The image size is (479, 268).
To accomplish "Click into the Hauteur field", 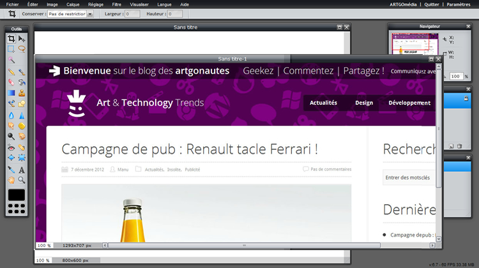I will (x=175, y=14).
